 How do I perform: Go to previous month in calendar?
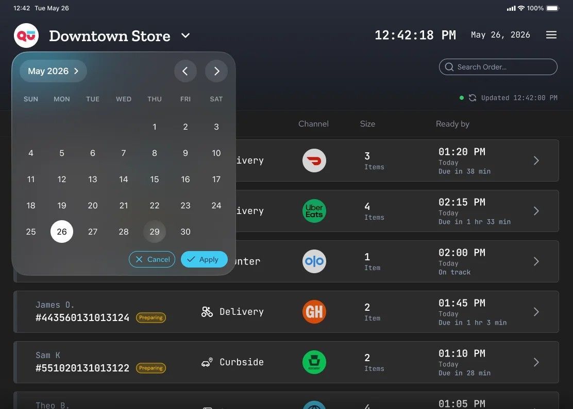click(186, 71)
